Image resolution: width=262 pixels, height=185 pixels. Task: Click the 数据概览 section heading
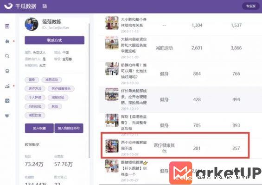[x=32, y=144]
